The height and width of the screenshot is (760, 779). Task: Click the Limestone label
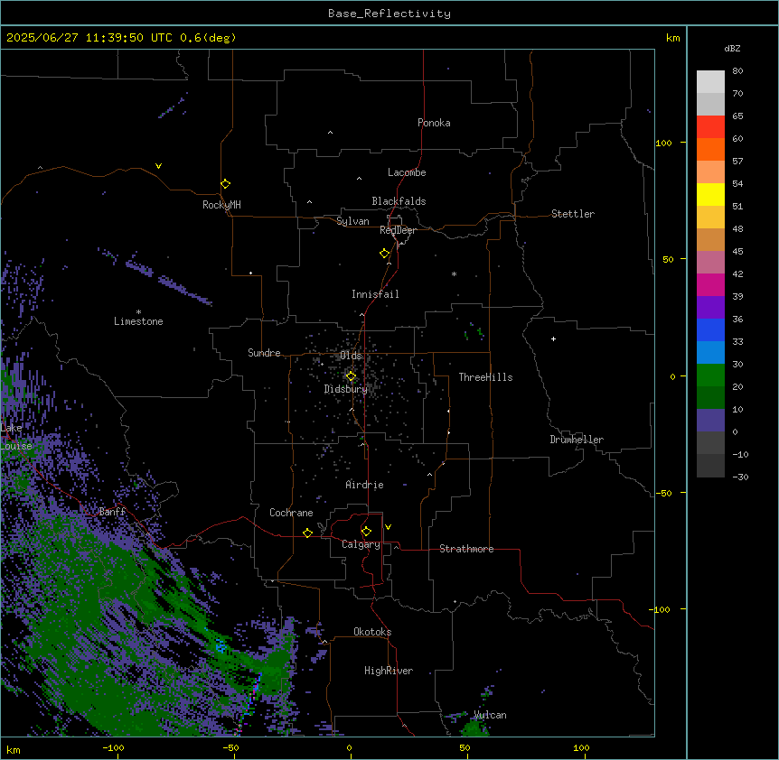click(138, 321)
